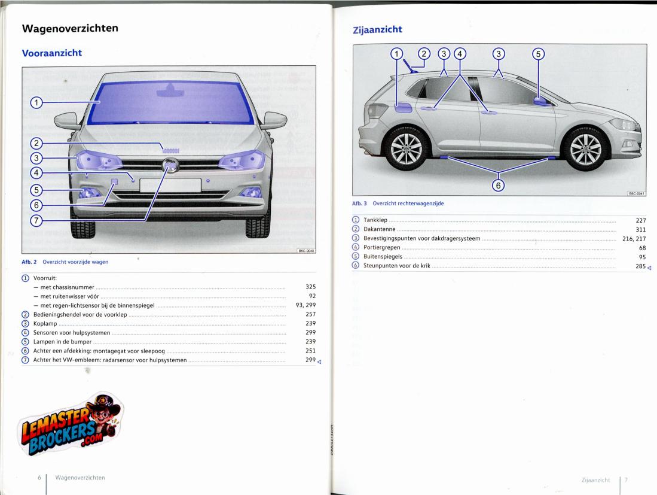
Task: Click the 'Buitenspiegels' list entry
Action: click(x=383, y=257)
